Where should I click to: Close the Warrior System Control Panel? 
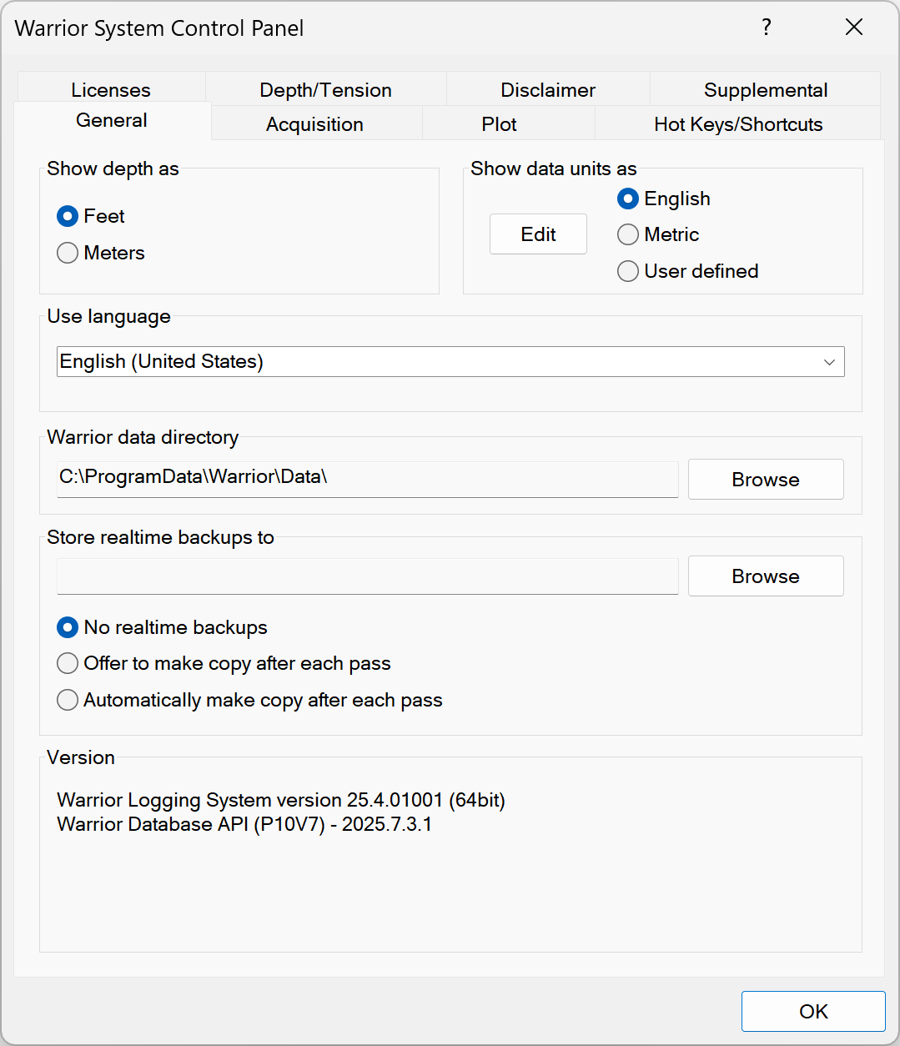(x=853, y=28)
